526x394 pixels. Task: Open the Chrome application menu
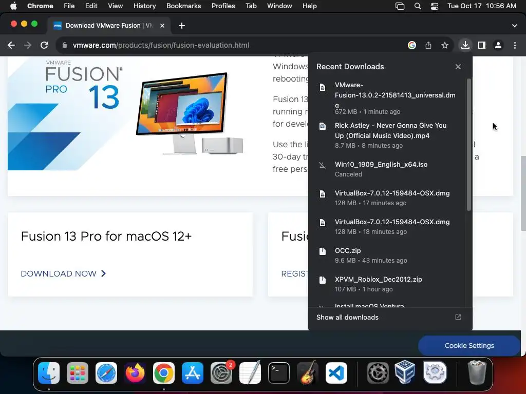pyautogui.click(x=40, y=6)
